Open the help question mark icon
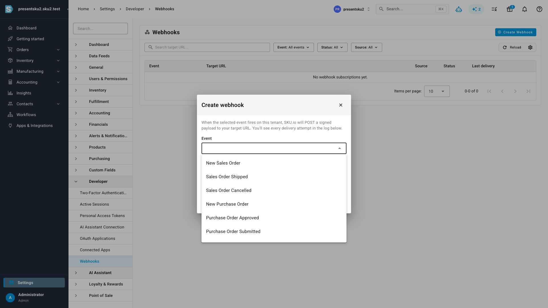 (x=539, y=9)
